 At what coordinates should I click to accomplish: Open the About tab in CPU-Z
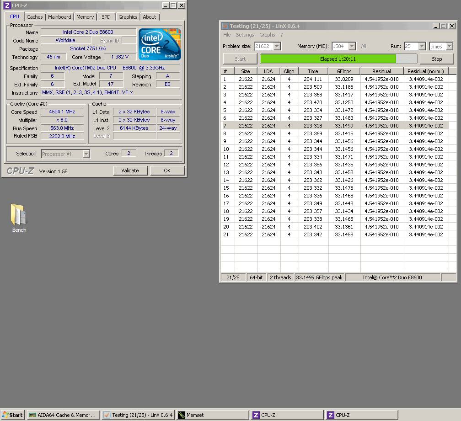coord(150,17)
